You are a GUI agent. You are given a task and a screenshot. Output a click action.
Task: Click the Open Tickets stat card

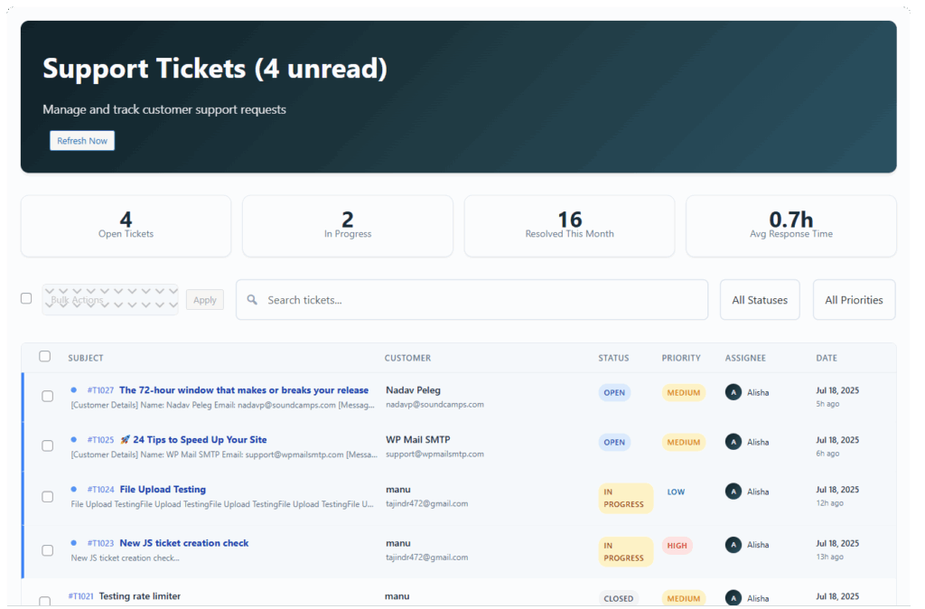pos(126,226)
